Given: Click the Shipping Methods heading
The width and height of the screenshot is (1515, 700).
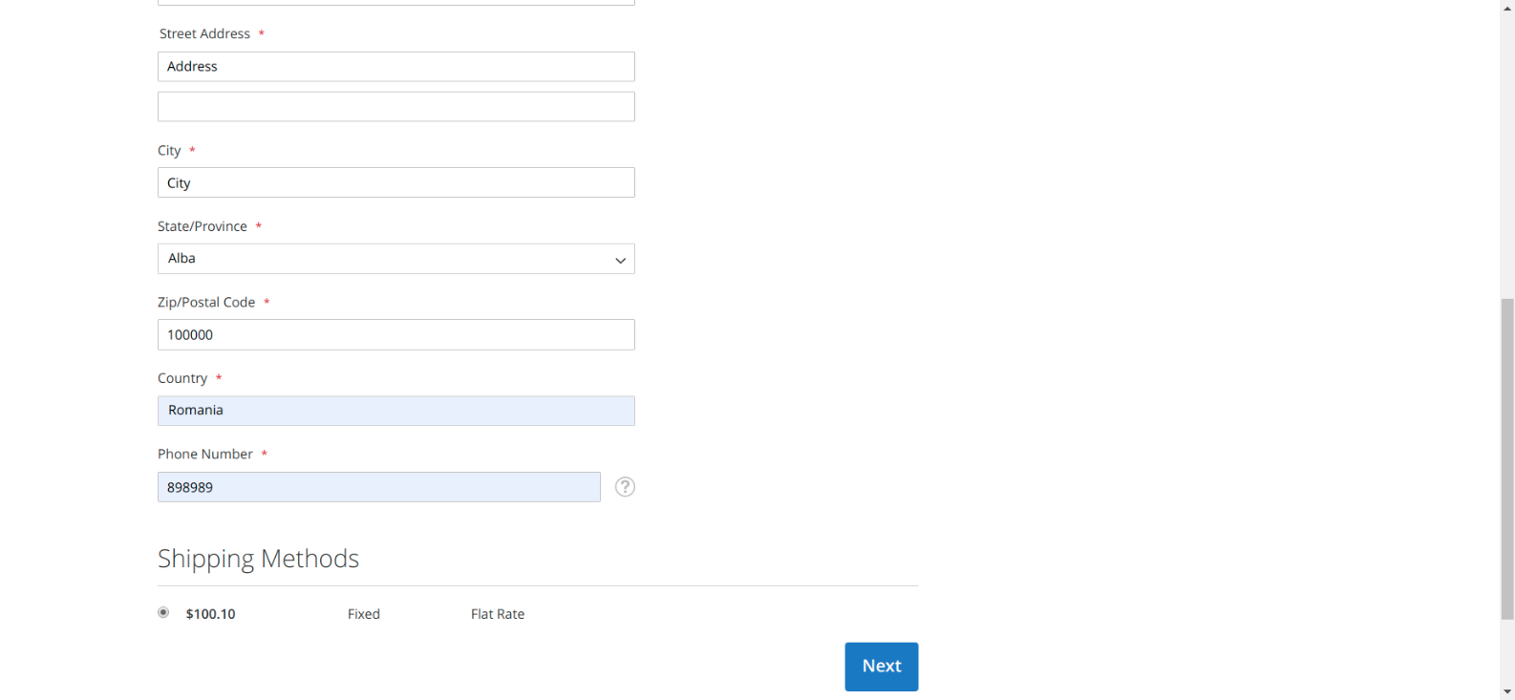Looking at the screenshot, I should 258,559.
